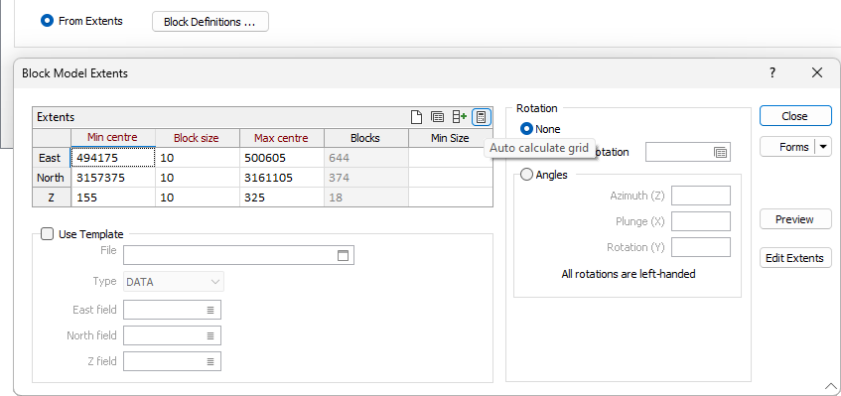
Task: Click the East Min centre cell 494175
Action: pos(113,158)
